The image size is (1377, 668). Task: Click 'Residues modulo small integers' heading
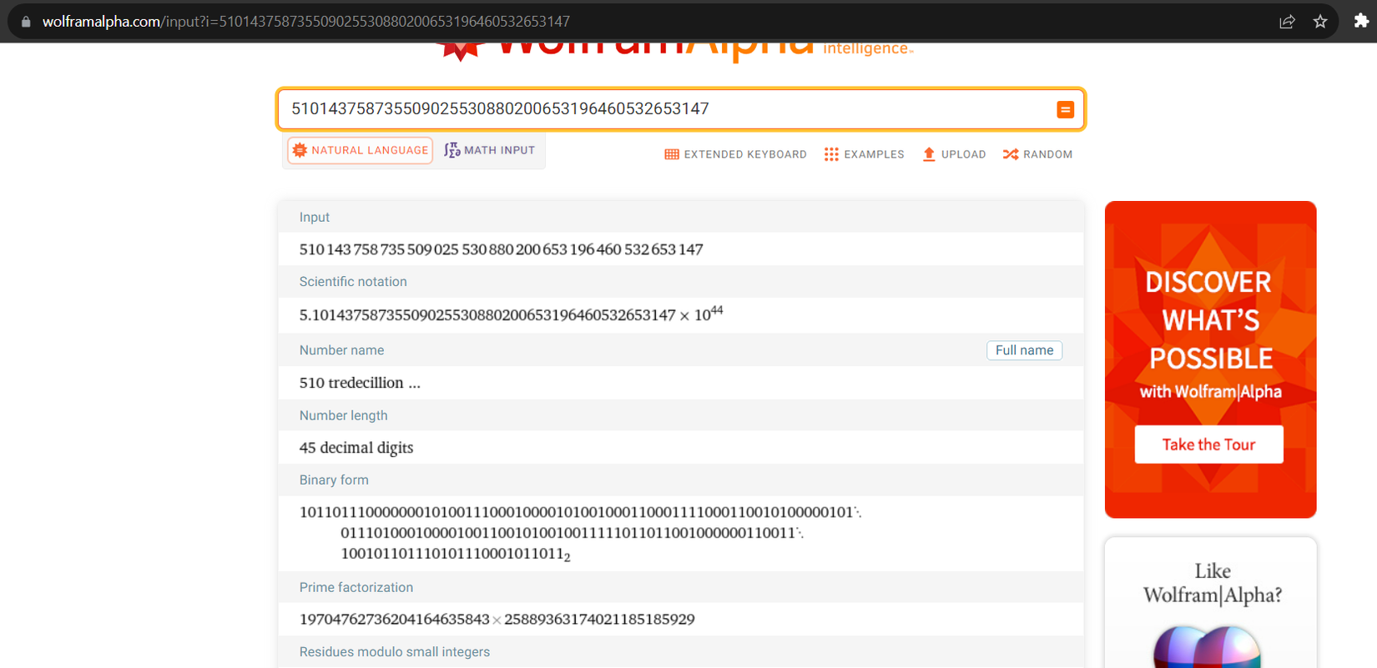pos(395,652)
